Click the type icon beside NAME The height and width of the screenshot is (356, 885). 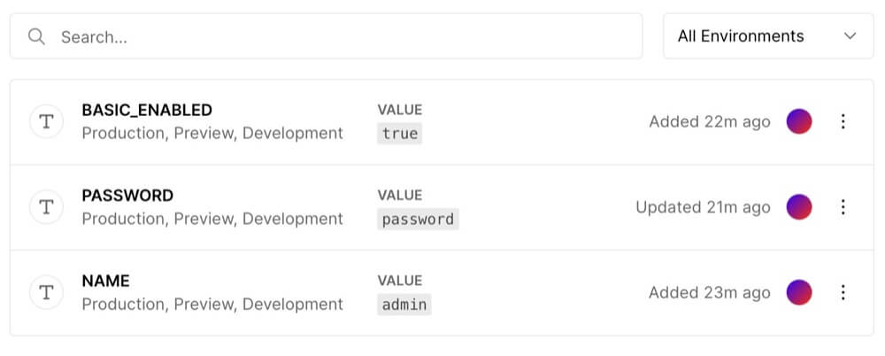coord(46,292)
